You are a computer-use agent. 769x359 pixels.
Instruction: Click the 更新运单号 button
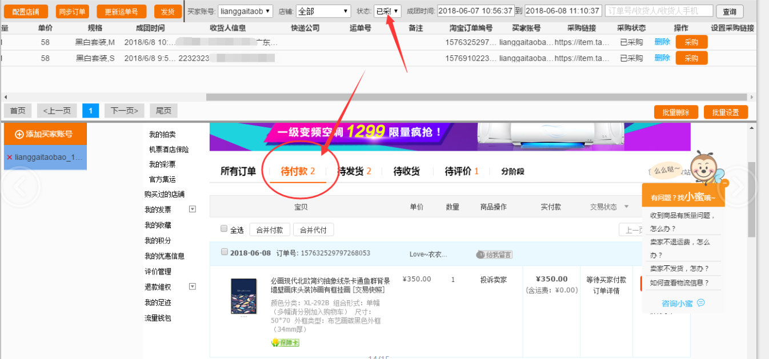pyautogui.click(x=121, y=11)
